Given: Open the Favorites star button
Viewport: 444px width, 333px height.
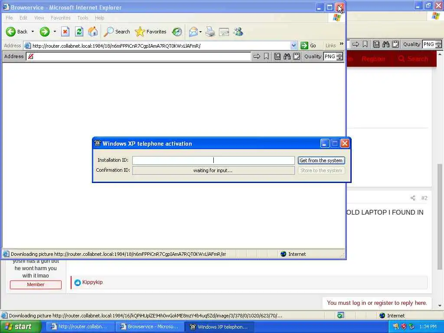Looking at the screenshot, I should click(x=150, y=32).
